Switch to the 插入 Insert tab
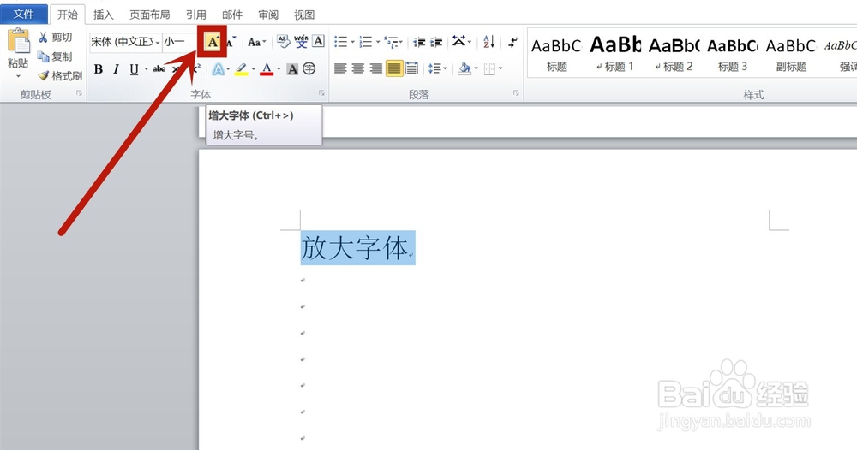The height and width of the screenshot is (450, 857). [104, 15]
